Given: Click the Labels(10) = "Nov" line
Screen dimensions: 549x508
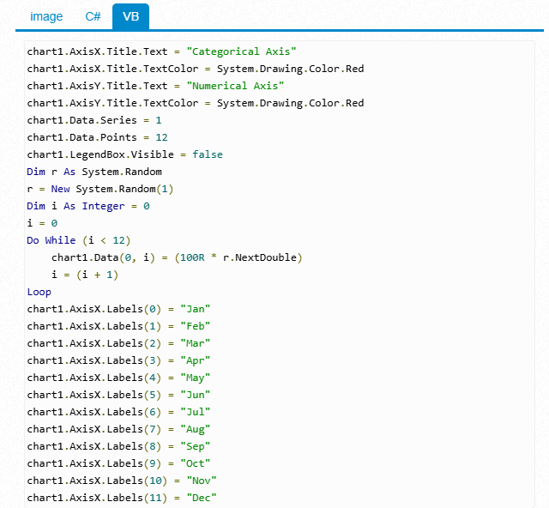Looking at the screenshot, I should [x=122, y=481].
